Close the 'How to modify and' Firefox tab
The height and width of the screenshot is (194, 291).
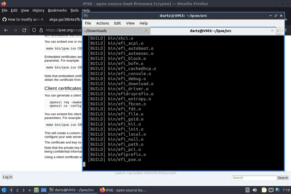pos(42,19)
